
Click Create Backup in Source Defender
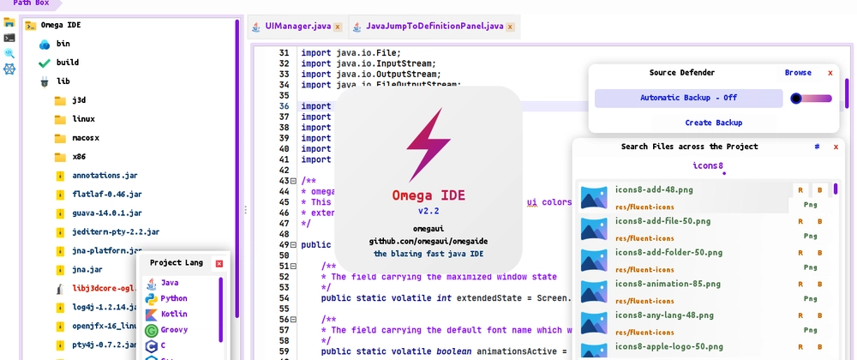click(x=713, y=123)
